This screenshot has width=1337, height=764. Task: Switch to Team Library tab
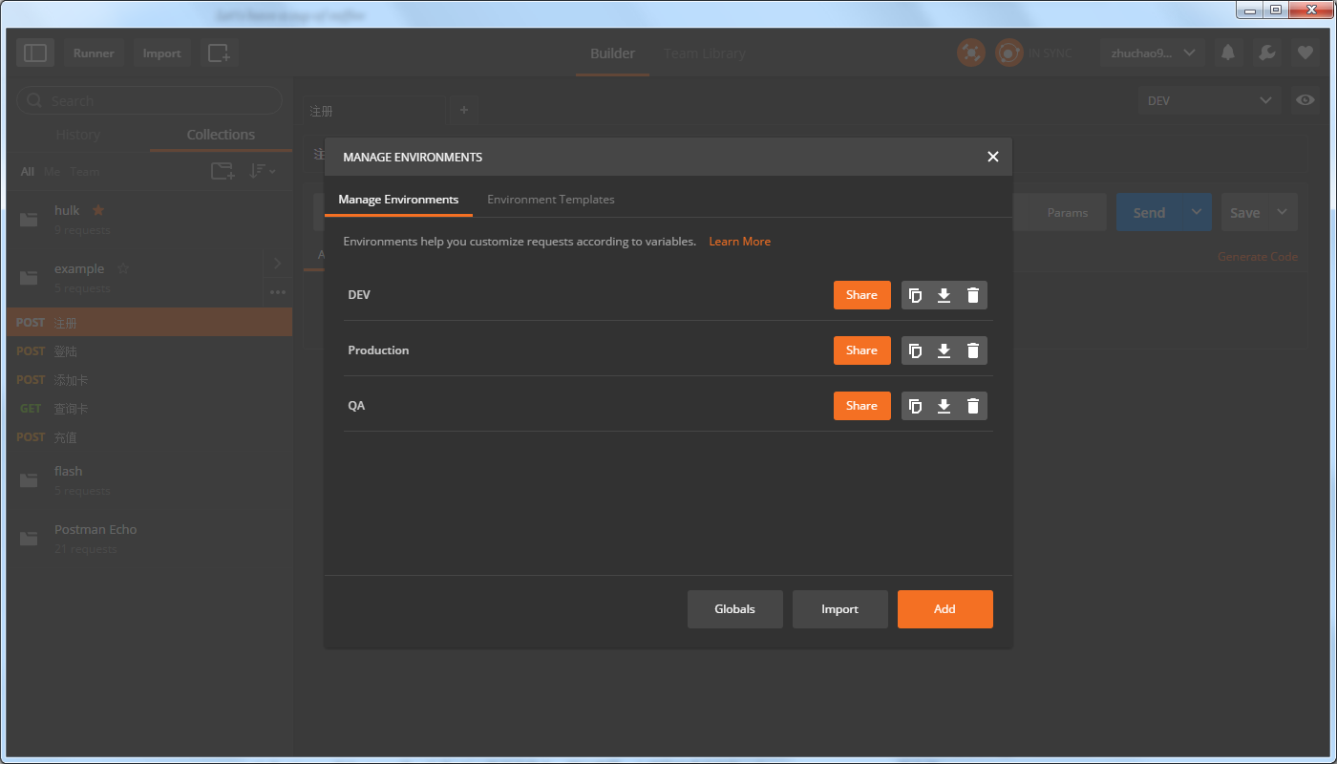(705, 53)
